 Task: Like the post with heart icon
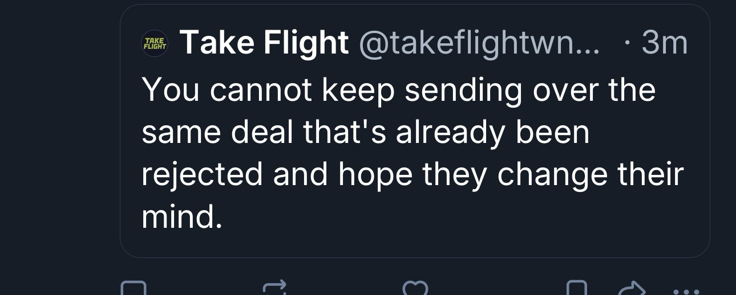pos(415,289)
